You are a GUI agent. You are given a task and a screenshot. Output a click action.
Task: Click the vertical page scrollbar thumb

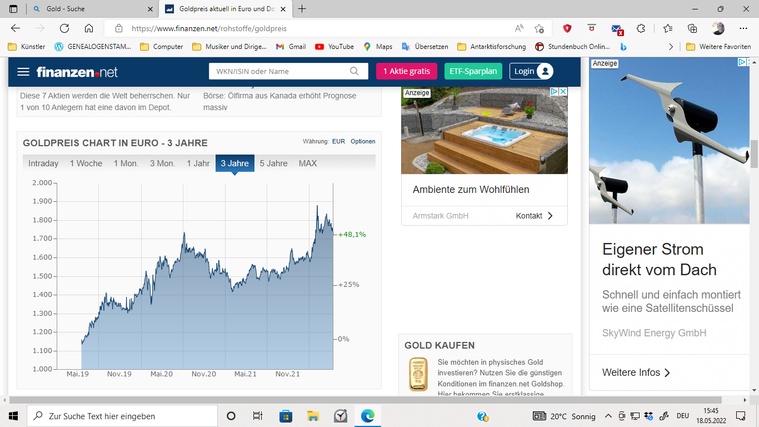pos(754,153)
